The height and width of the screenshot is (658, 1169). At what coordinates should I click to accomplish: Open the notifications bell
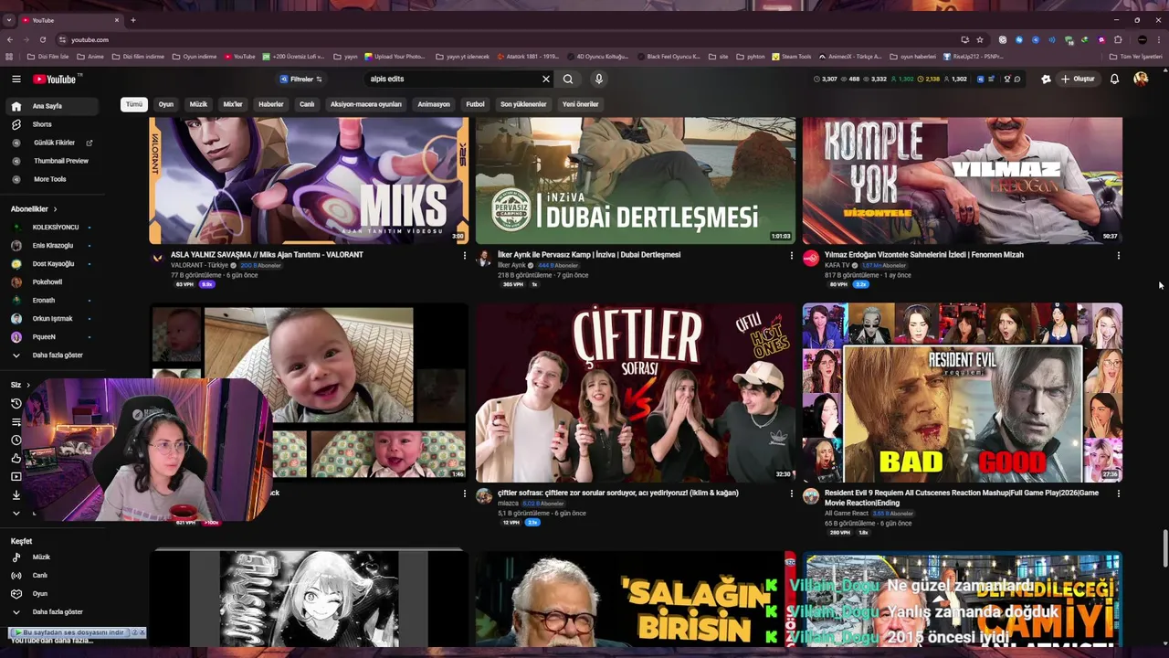pos(1114,79)
